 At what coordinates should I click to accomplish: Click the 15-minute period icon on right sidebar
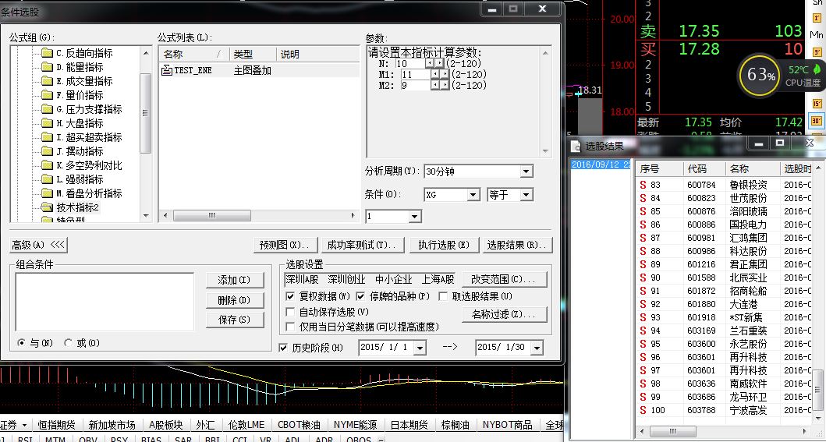coord(817,103)
